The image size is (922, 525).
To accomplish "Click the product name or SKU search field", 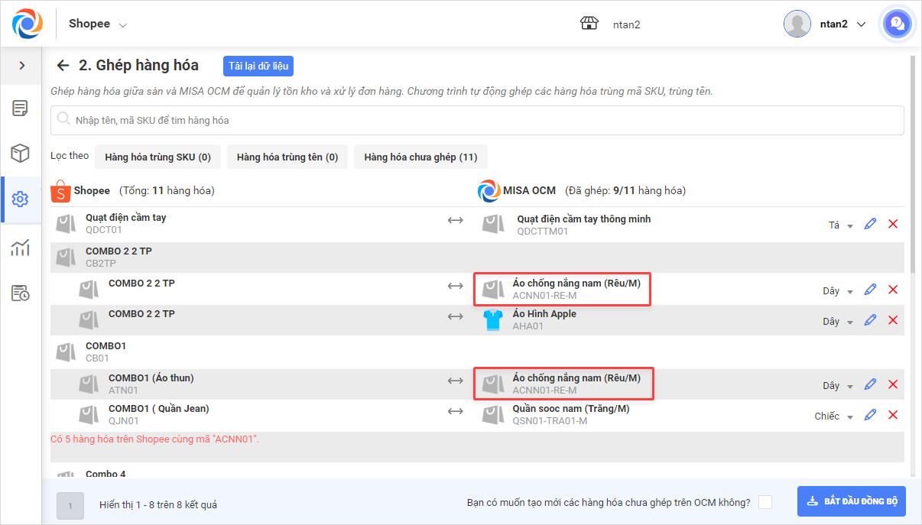I will [477, 120].
